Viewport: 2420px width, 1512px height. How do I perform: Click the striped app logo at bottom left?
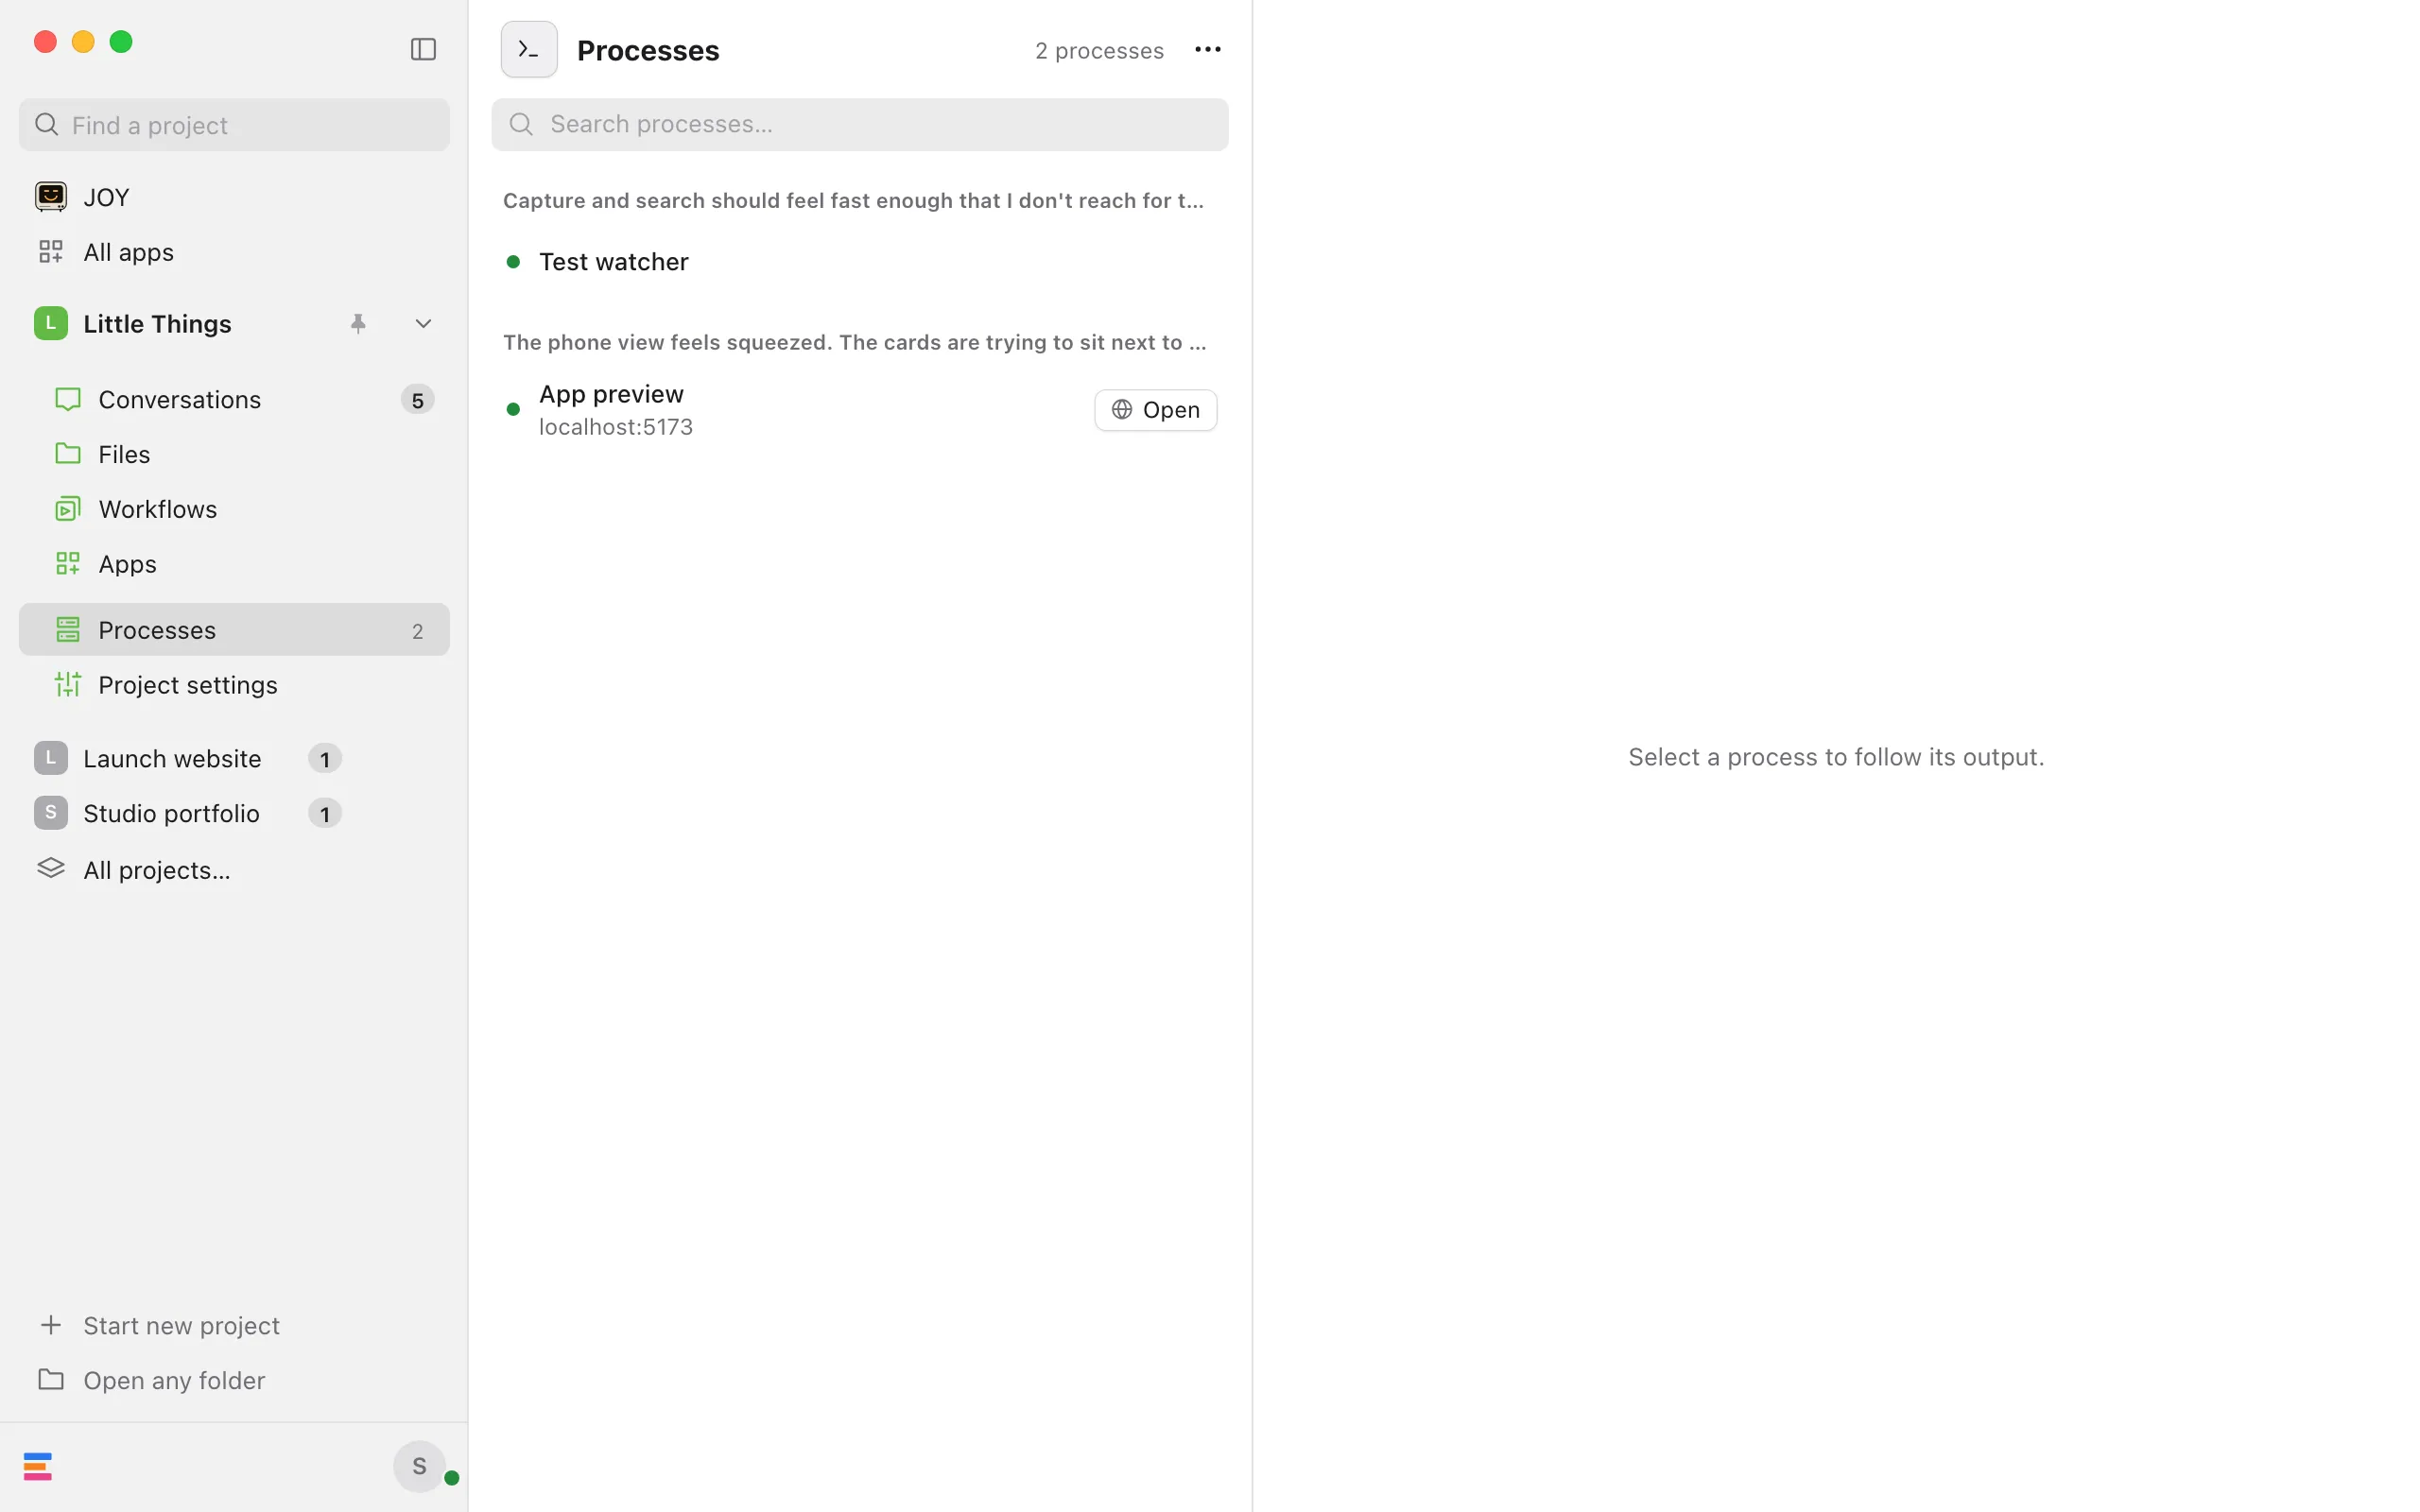(38, 1466)
